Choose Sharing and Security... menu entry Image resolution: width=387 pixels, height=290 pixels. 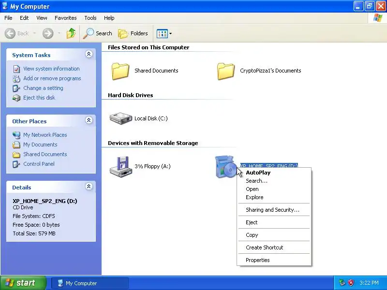[274, 210]
